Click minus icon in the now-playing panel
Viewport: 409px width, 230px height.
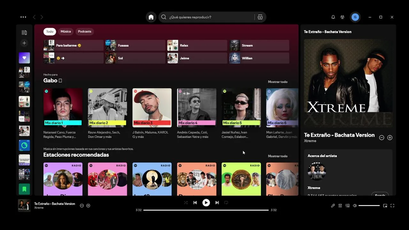382,138
